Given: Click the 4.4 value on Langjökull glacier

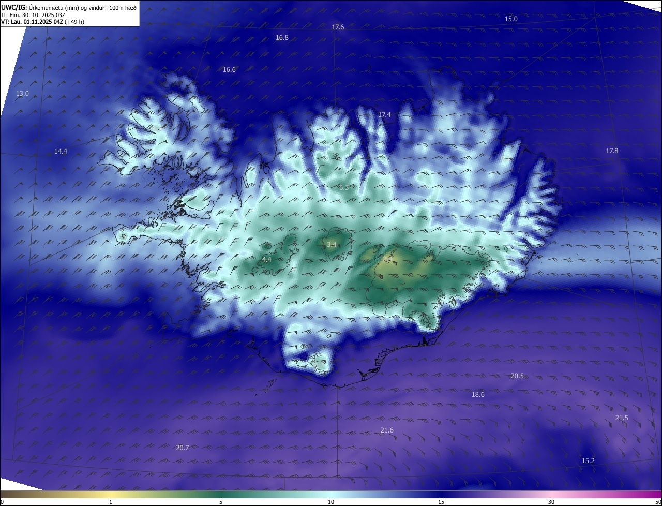Looking at the screenshot, I should (266, 259).
